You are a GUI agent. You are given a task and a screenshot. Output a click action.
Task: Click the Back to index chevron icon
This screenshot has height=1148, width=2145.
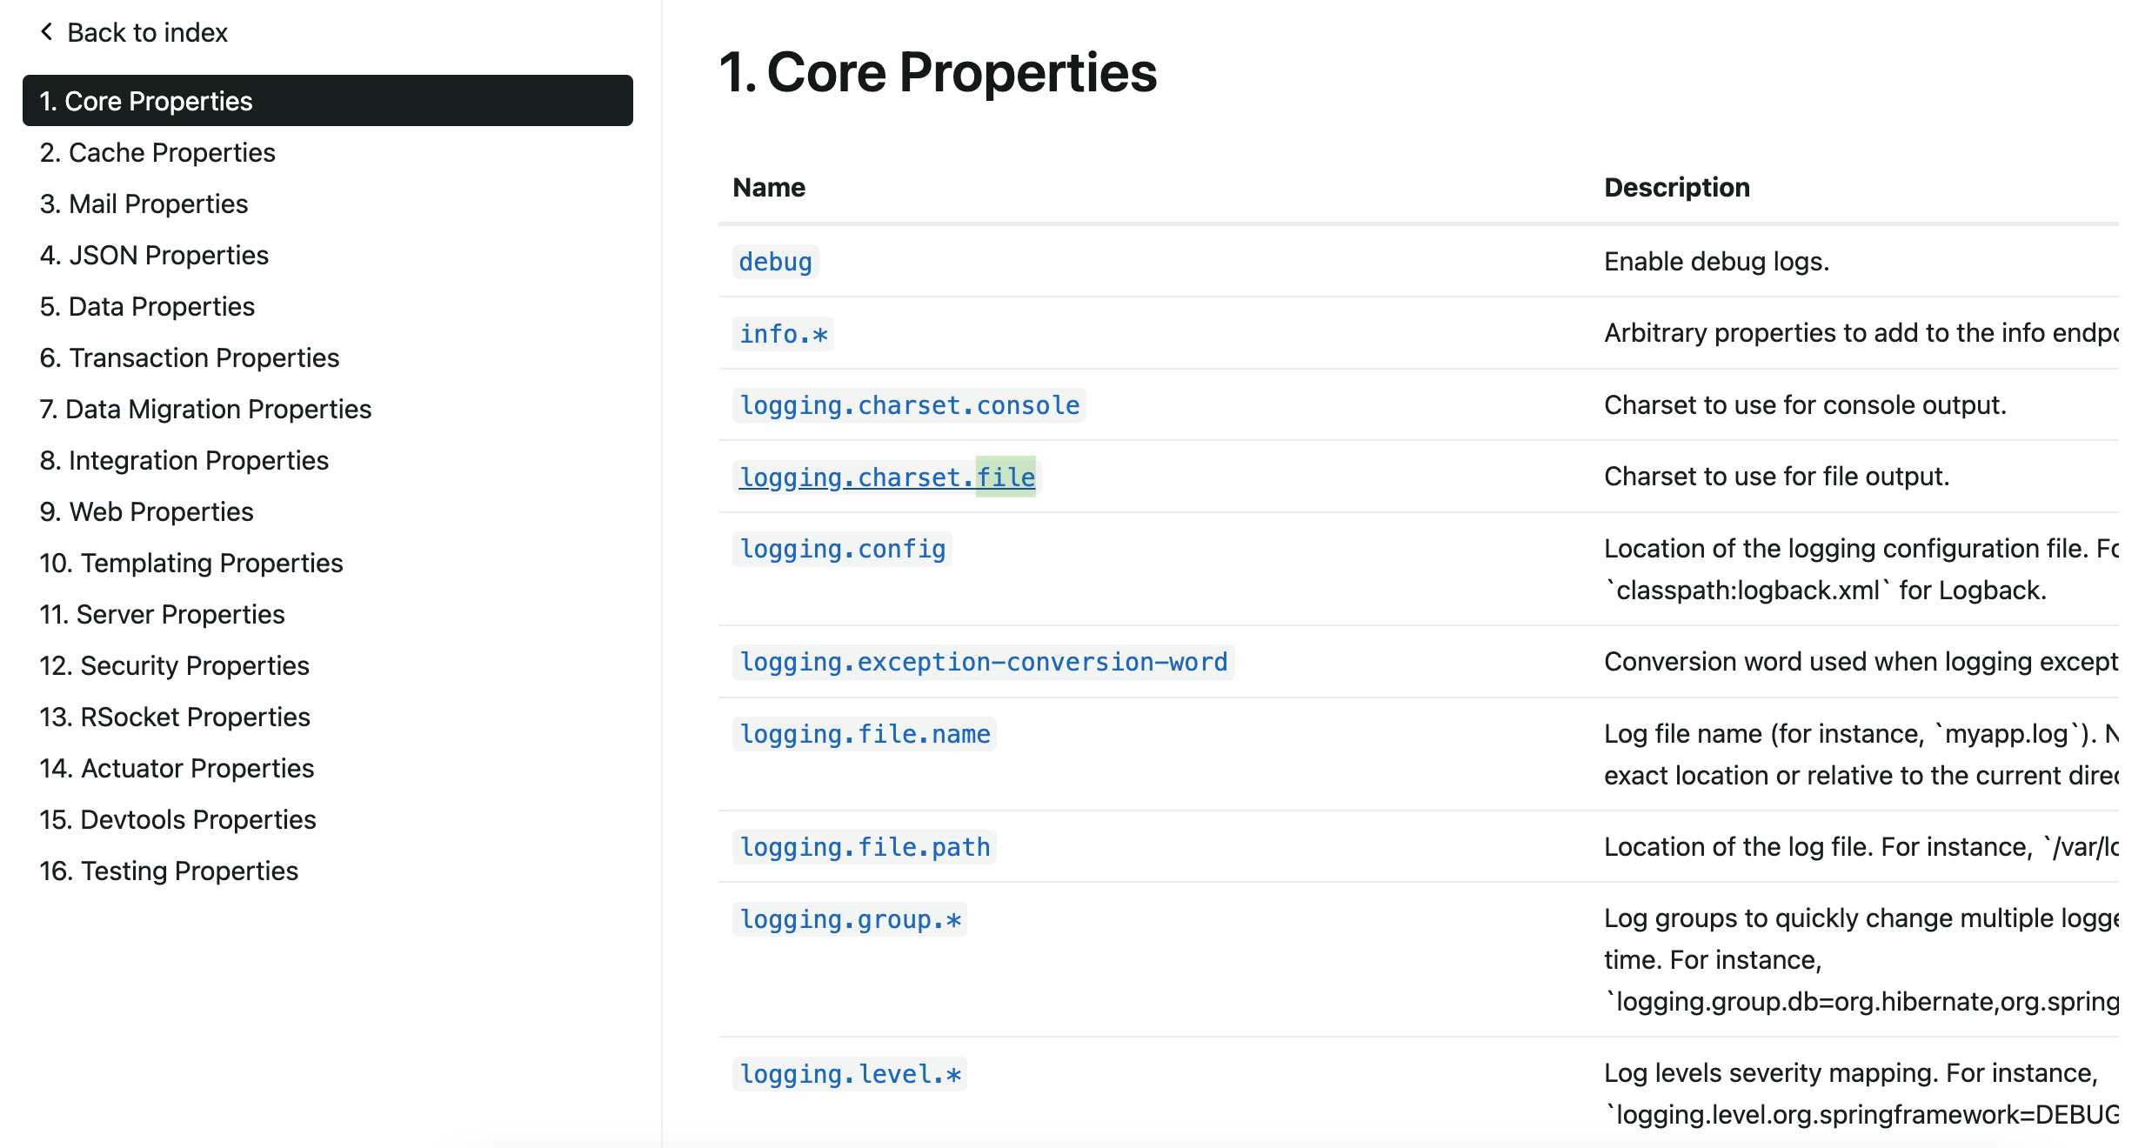[x=46, y=32]
